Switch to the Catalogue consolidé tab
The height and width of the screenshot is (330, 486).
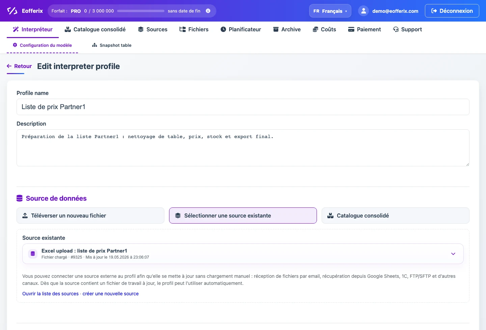tap(95, 29)
